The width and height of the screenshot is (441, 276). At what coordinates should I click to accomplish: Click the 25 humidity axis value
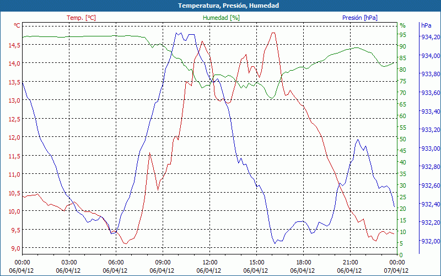coord(403,197)
